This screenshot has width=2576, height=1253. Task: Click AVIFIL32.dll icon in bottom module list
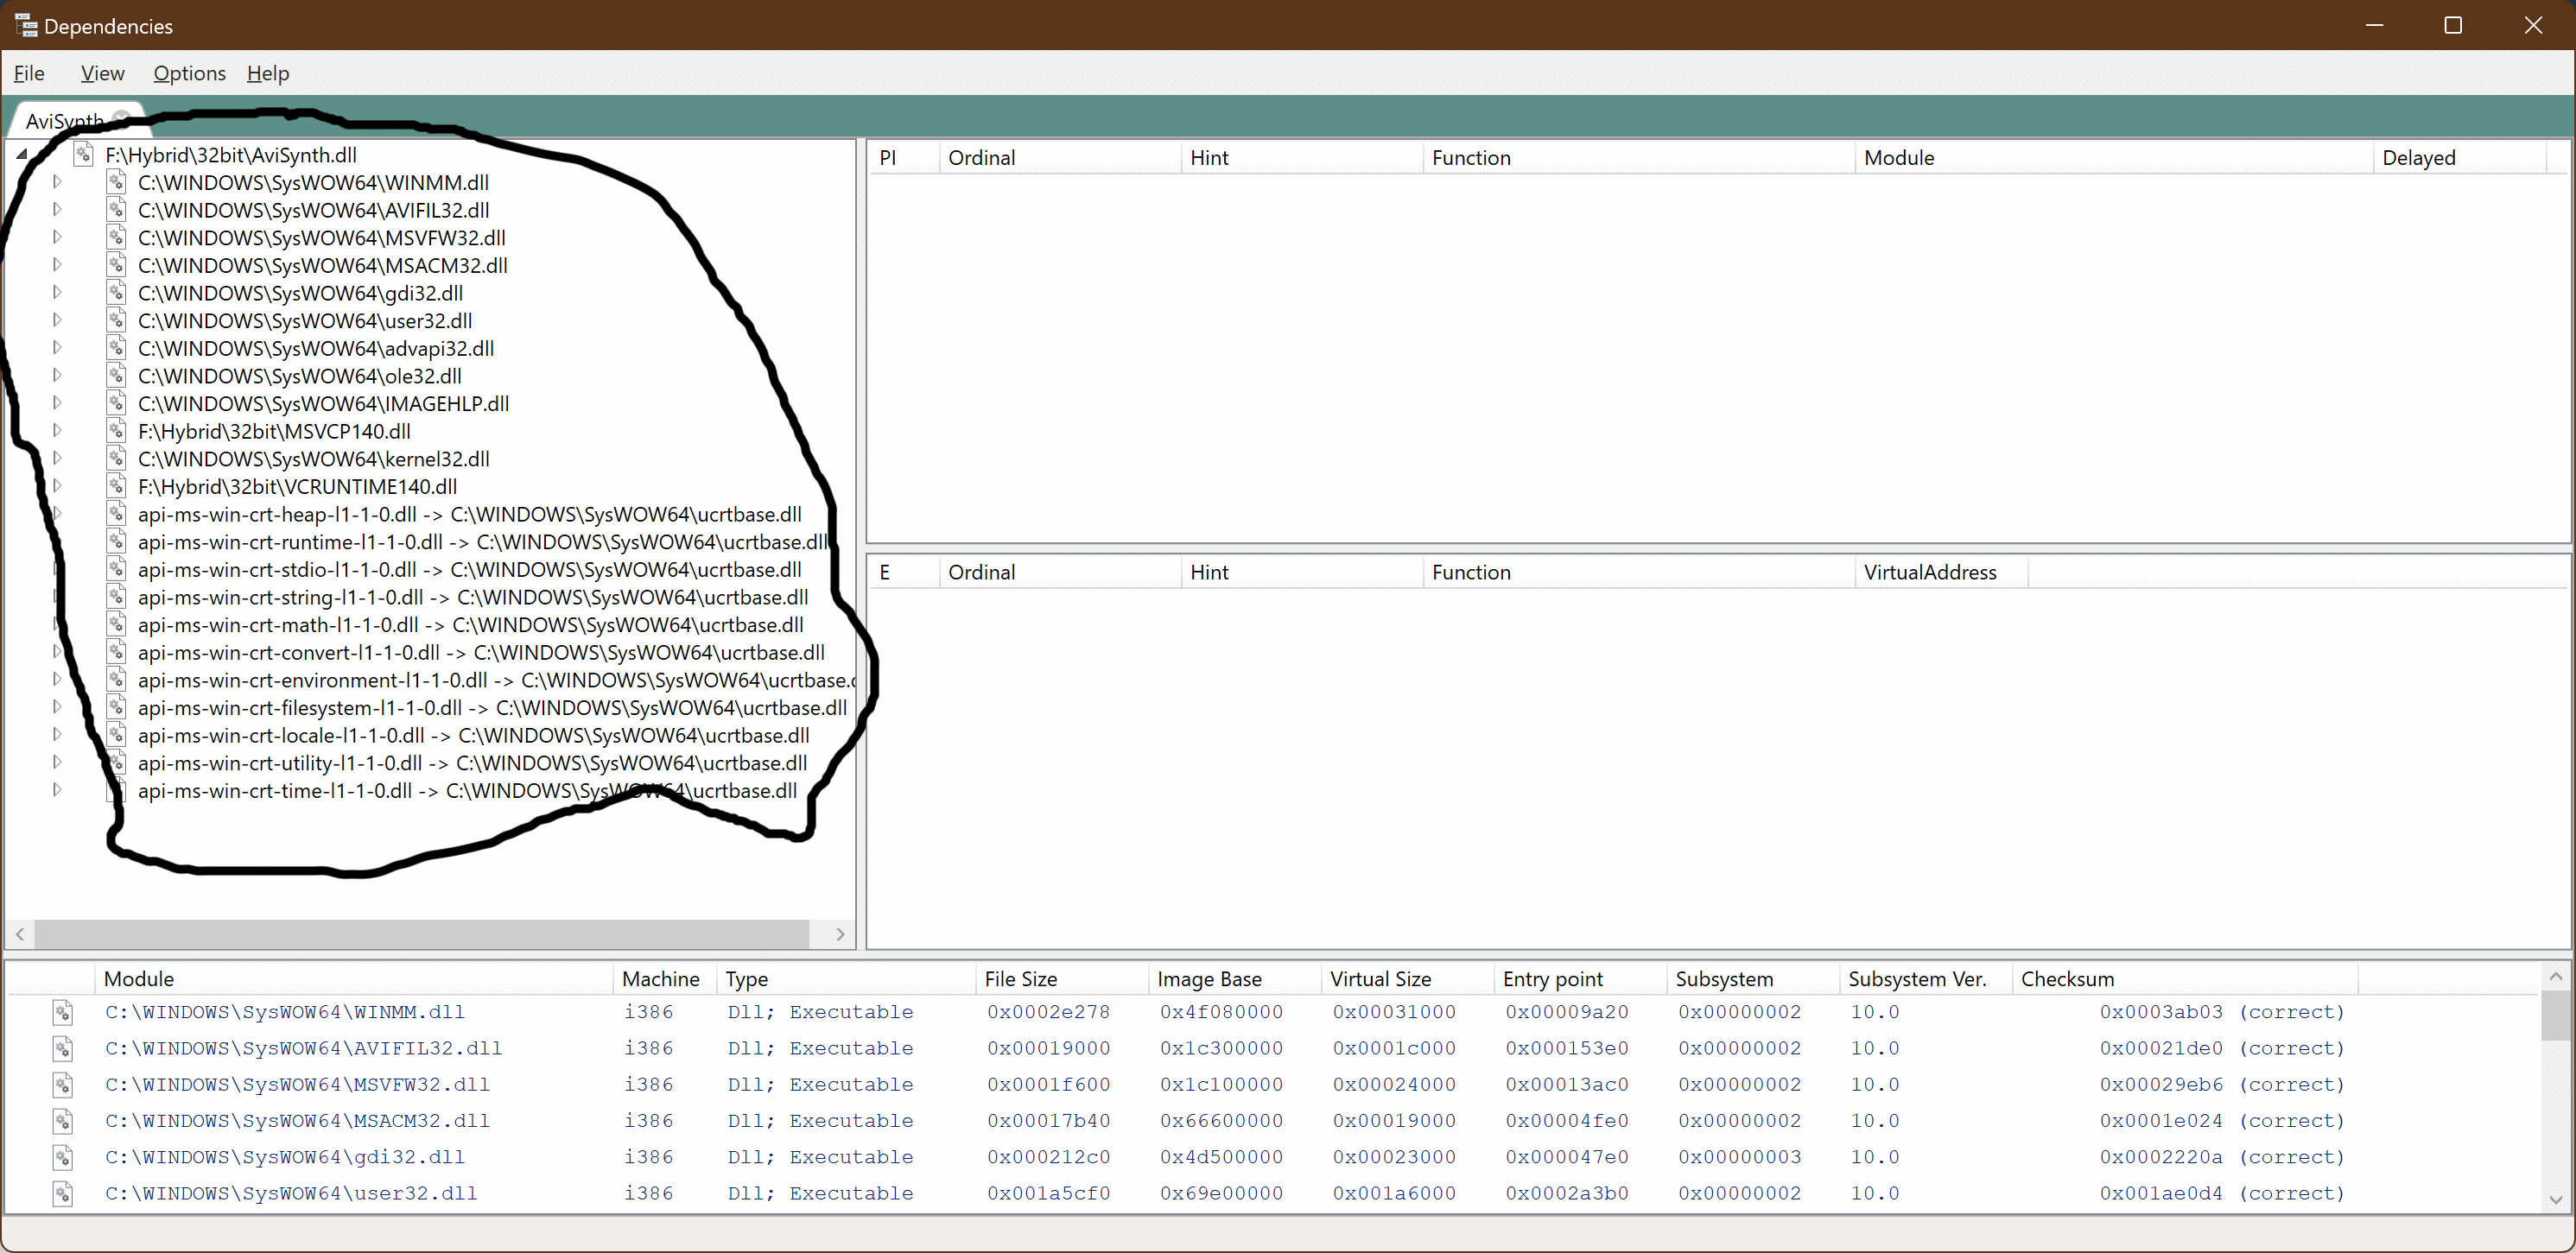[x=63, y=1048]
